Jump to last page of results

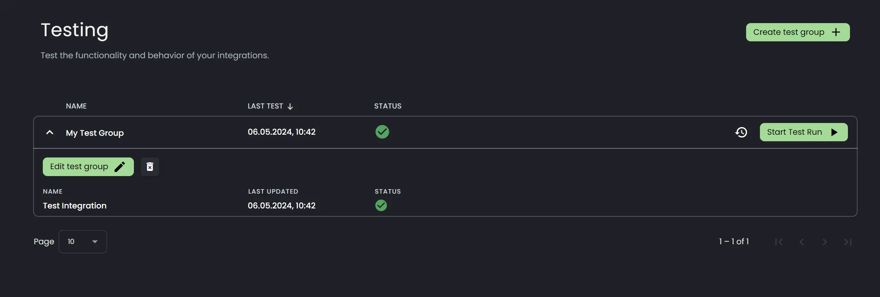(848, 242)
